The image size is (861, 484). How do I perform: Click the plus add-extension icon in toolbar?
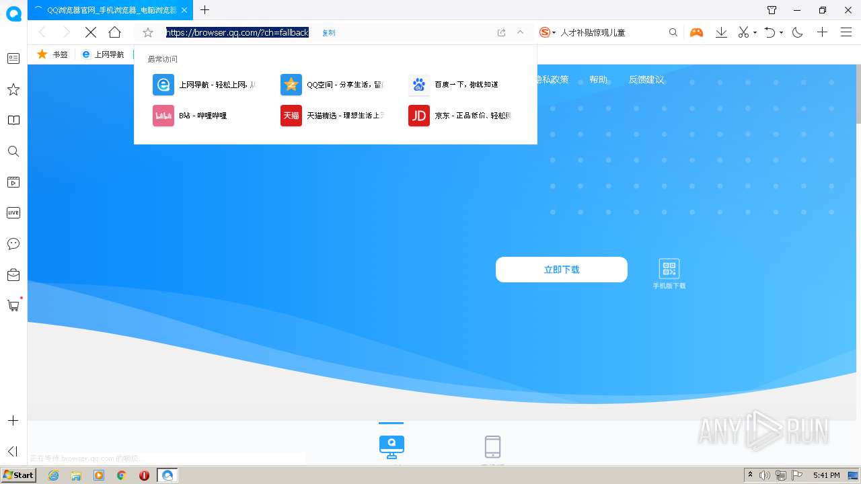tap(822, 32)
